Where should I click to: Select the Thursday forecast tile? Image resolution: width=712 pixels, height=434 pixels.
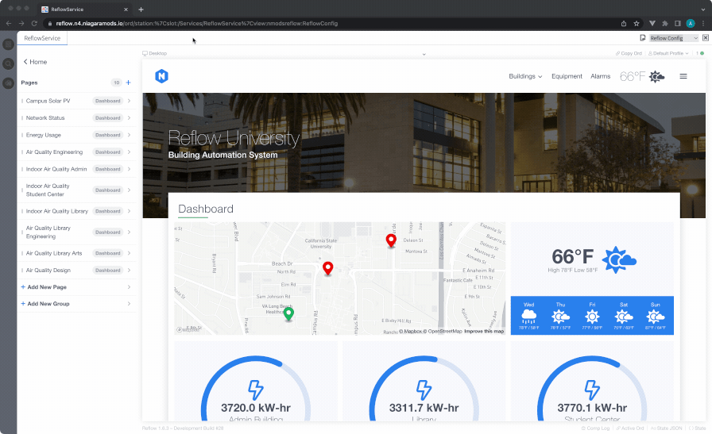[561, 315]
